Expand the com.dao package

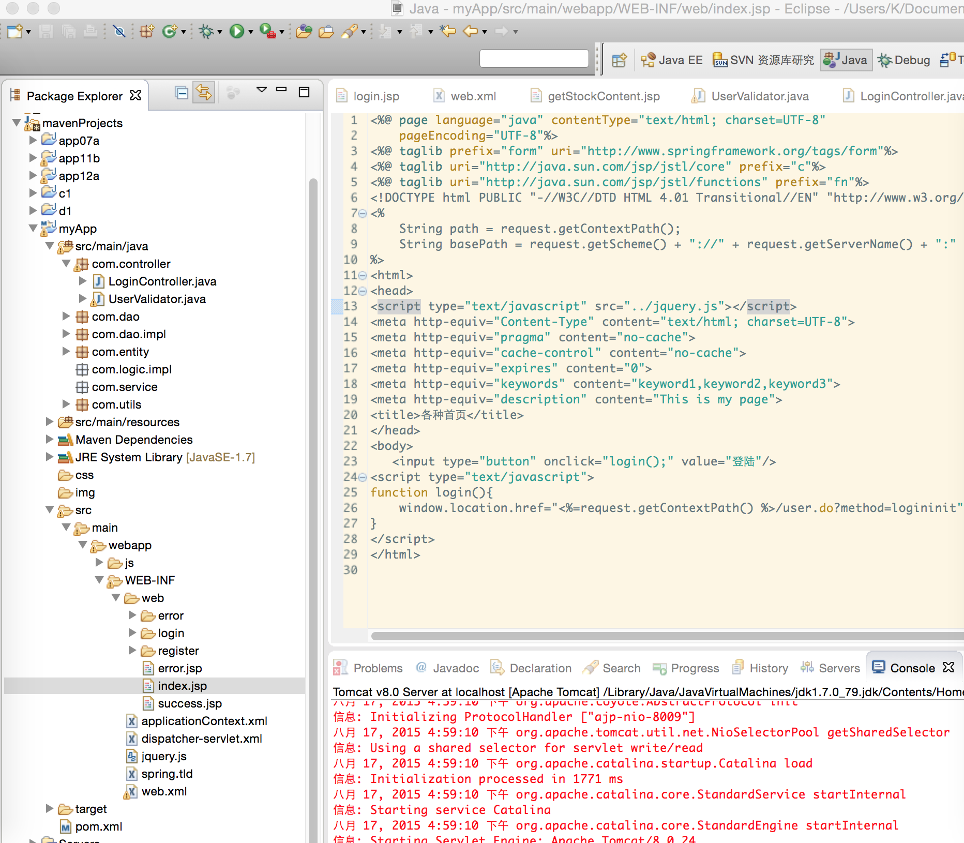66,316
